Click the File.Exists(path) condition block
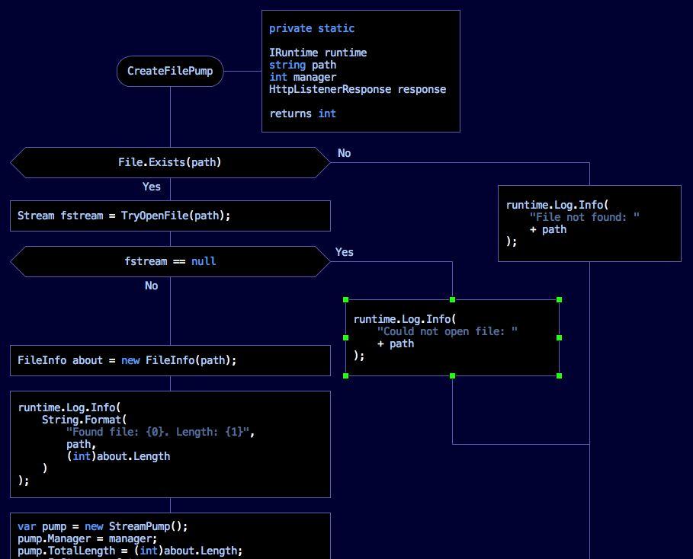 click(x=170, y=162)
